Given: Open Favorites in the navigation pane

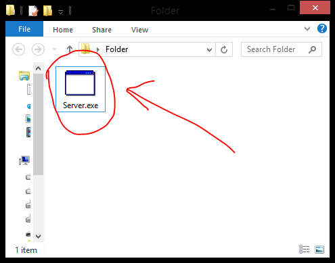Looking at the screenshot, I should tap(24, 76).
